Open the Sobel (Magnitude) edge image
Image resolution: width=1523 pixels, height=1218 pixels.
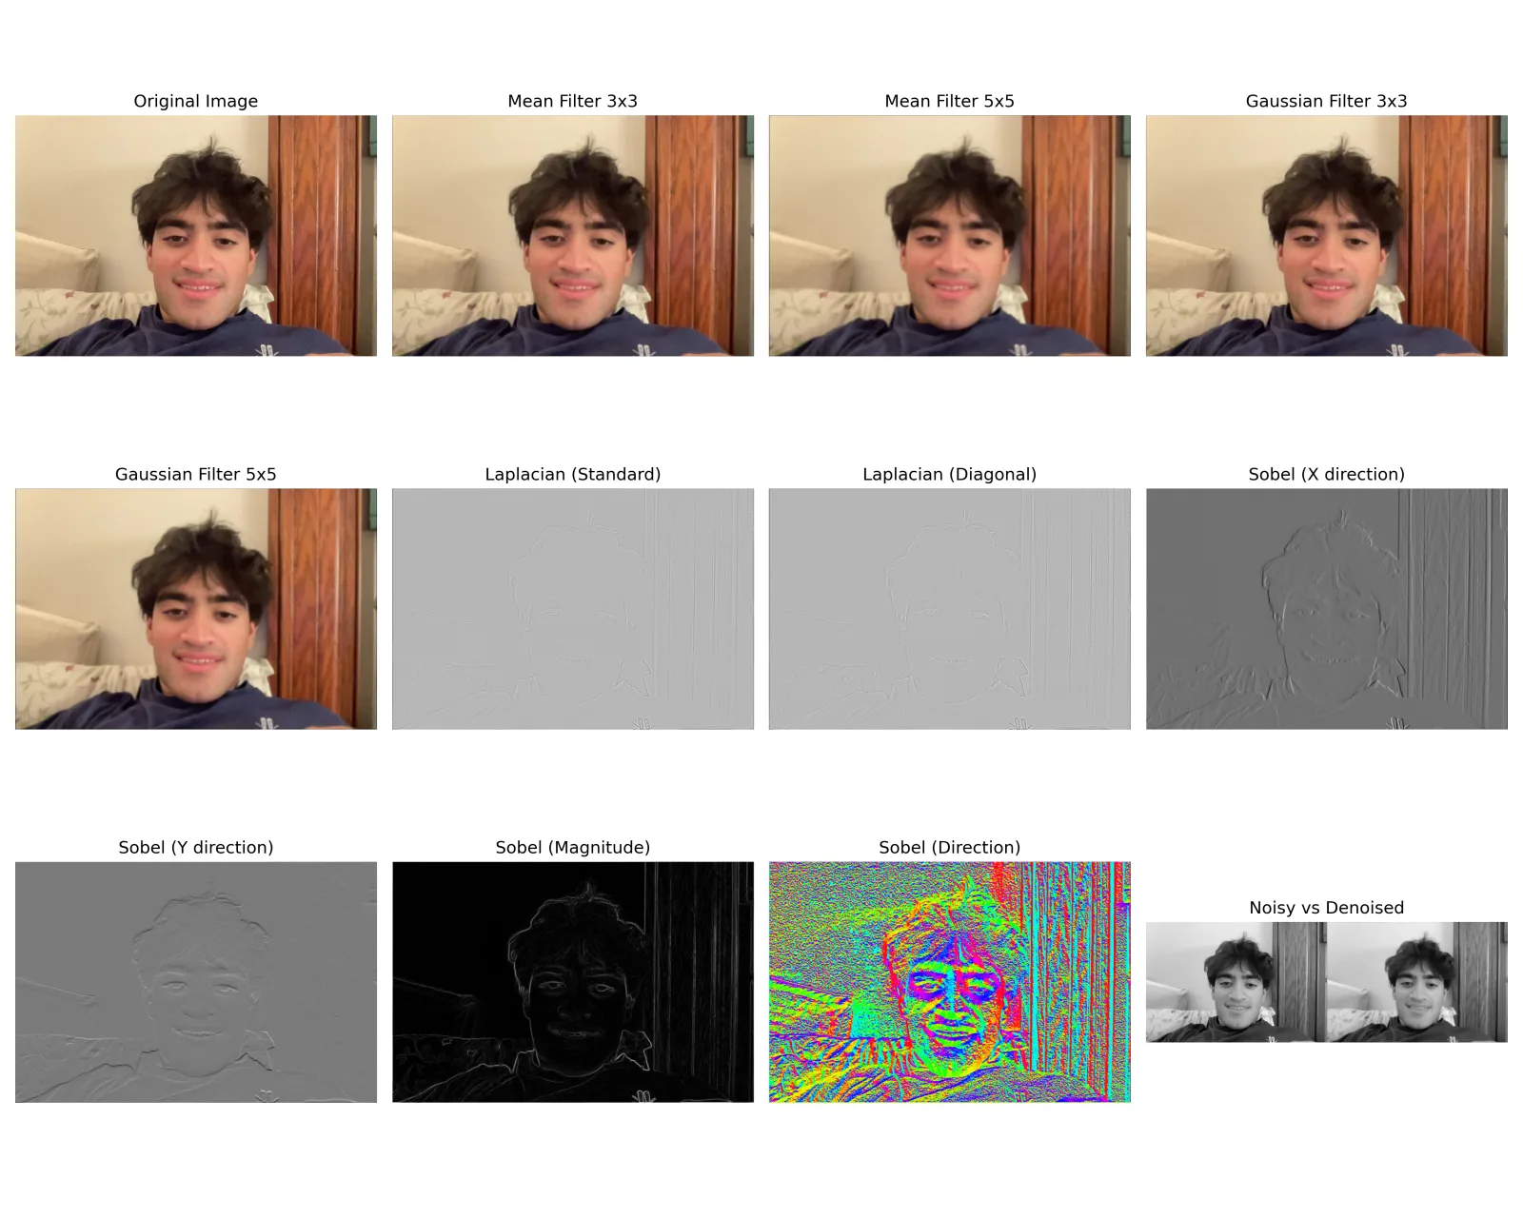(x=573, y=982)
